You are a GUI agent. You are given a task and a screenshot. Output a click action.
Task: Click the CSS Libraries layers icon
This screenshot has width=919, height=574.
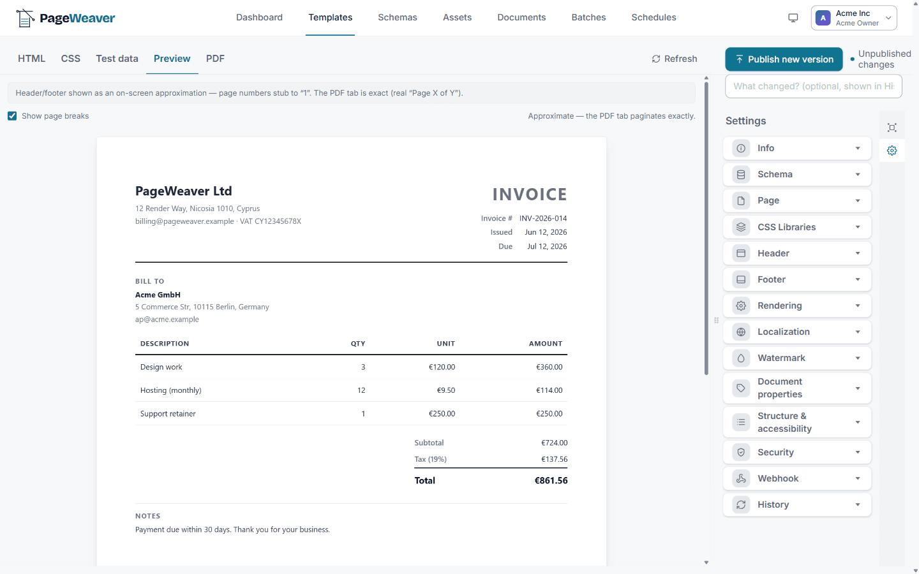[x=741, y=227]
